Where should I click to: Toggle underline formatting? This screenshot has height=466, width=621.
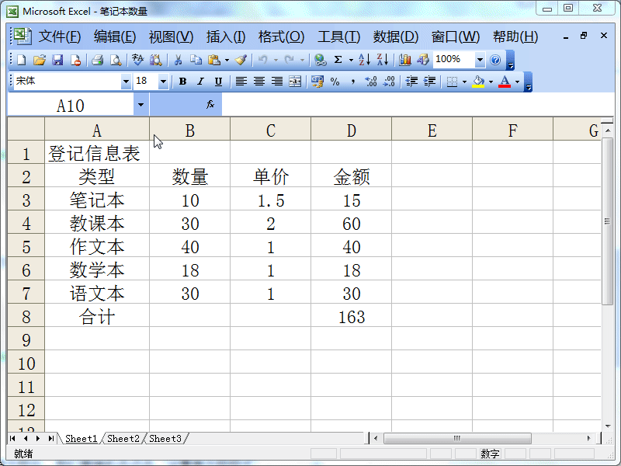click(218, 82)
